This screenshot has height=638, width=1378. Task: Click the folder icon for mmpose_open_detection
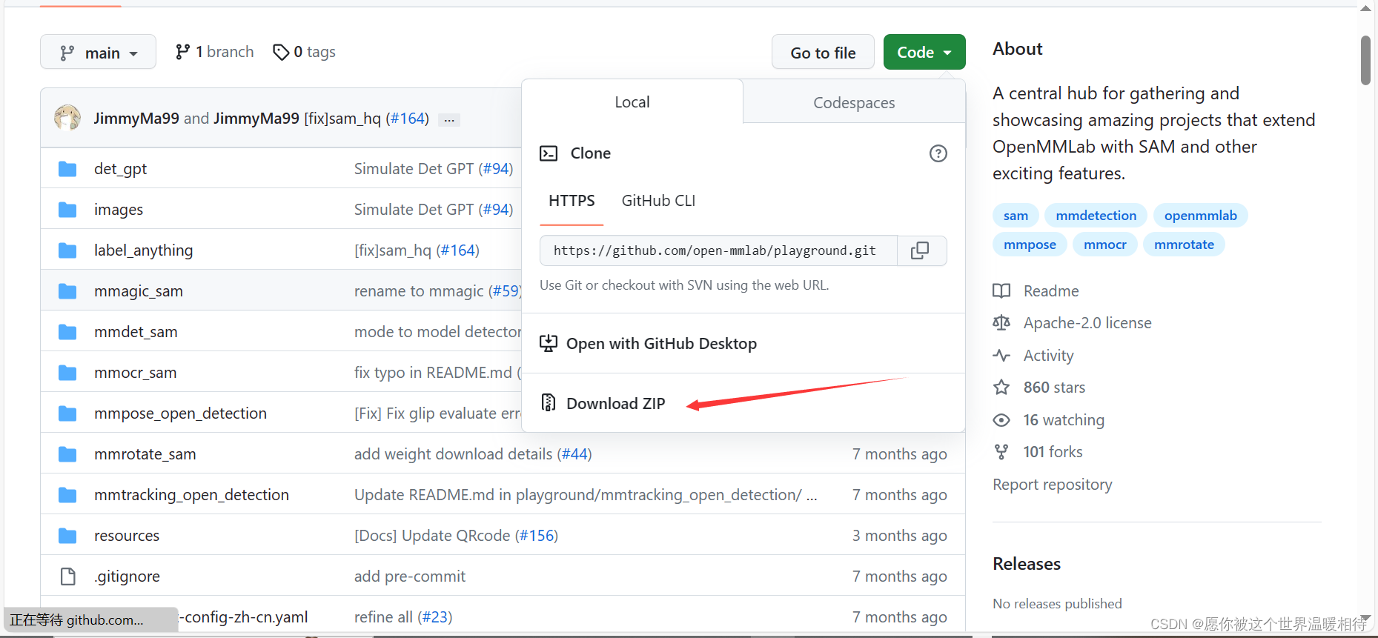click(x=67, y=413)
